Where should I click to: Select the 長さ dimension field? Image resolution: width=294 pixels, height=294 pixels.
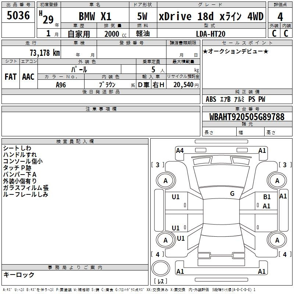pos(219,132)
